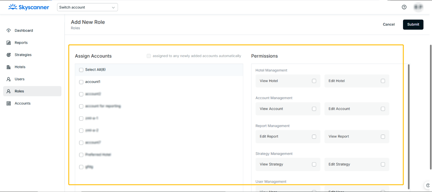Click the Assign Accounts section title
432x192 pixels.
[93, 56]
